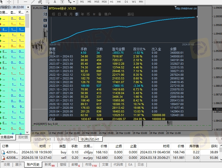Click the MTDriver question mark help icon

pyautogui.click(x=45, y=26)
